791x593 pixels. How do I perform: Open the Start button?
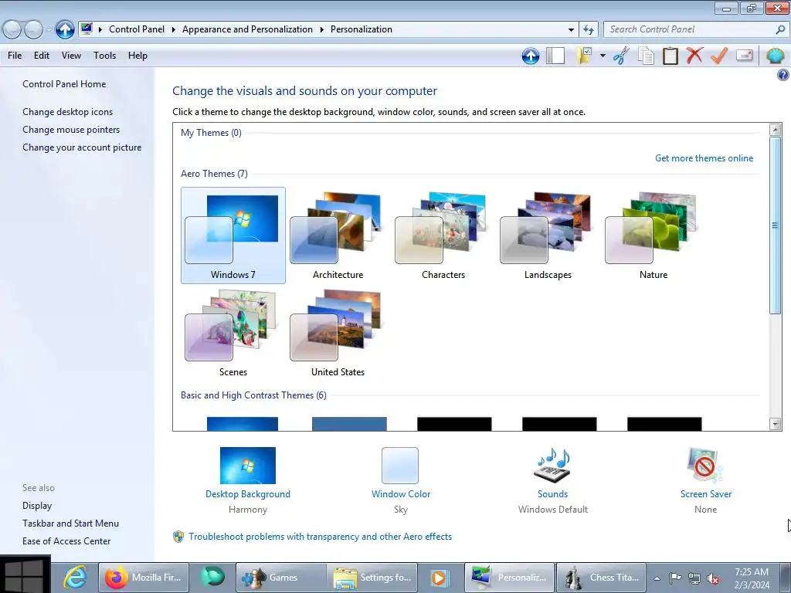[25, 574]
